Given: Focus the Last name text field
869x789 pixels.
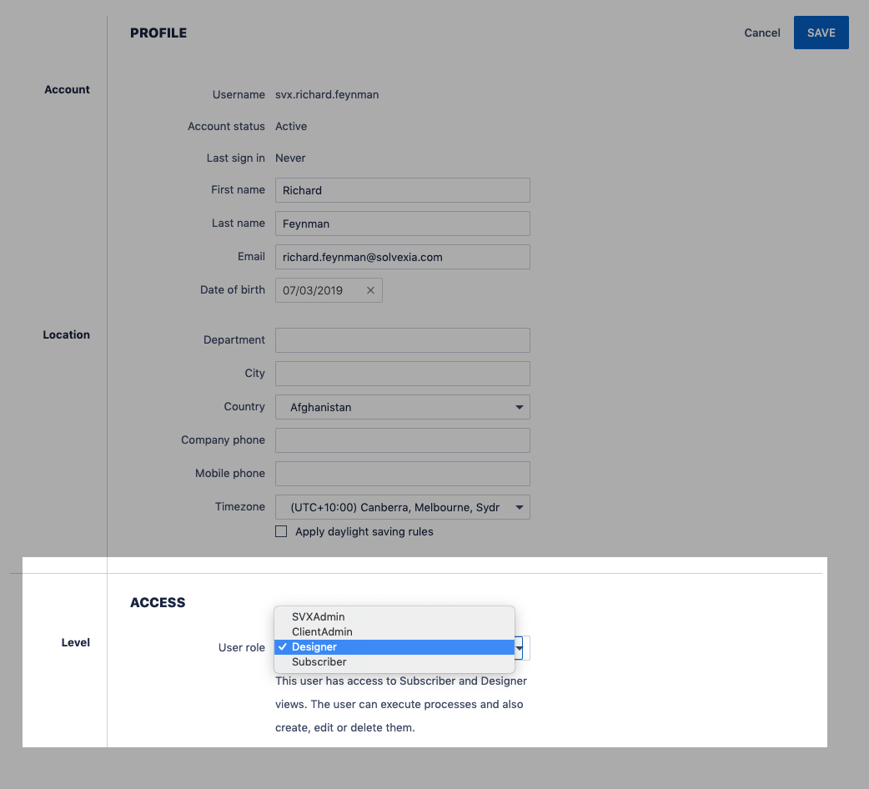Looking at the screenshot, I should point(402,224).
